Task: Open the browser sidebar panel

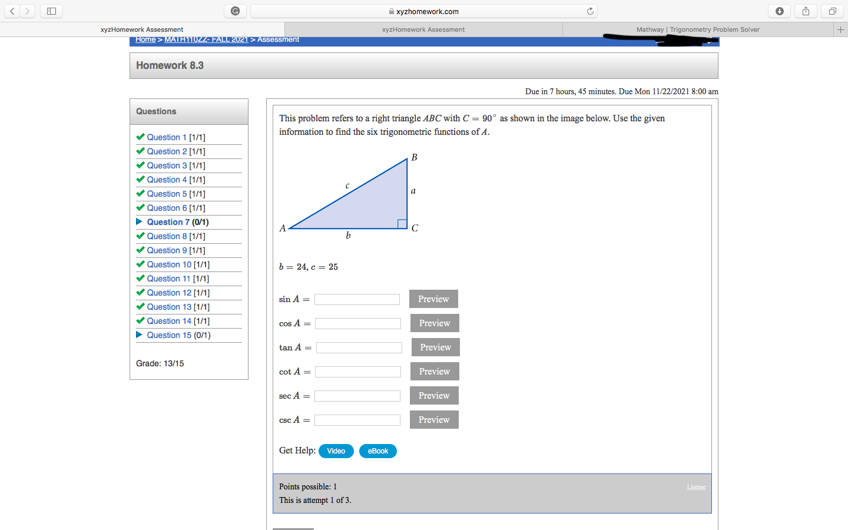Action: (x=51, y=11)
